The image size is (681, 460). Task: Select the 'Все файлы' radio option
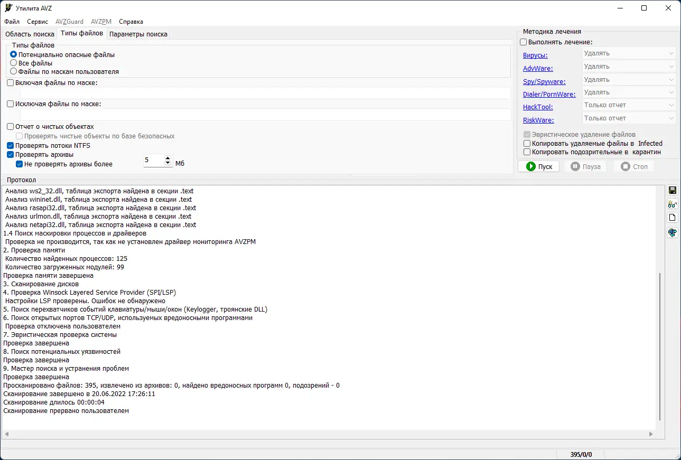[x=14, y=63]
